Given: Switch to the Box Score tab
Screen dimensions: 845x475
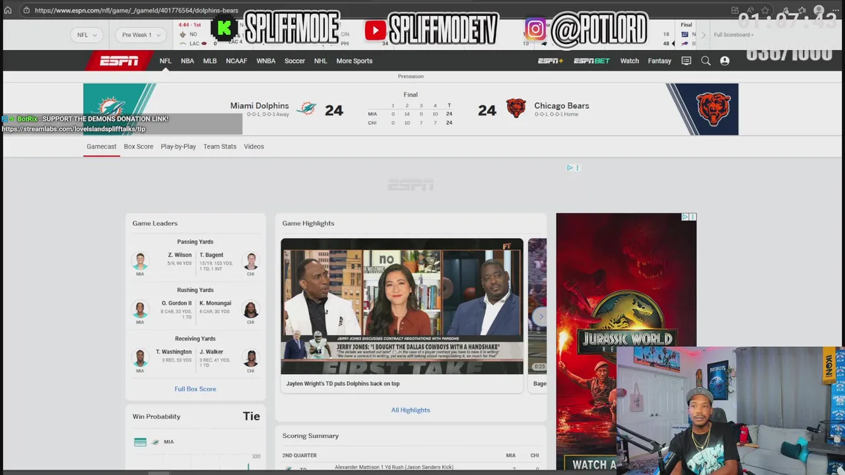Looking at the screenshot, I should tap(138, 146).
